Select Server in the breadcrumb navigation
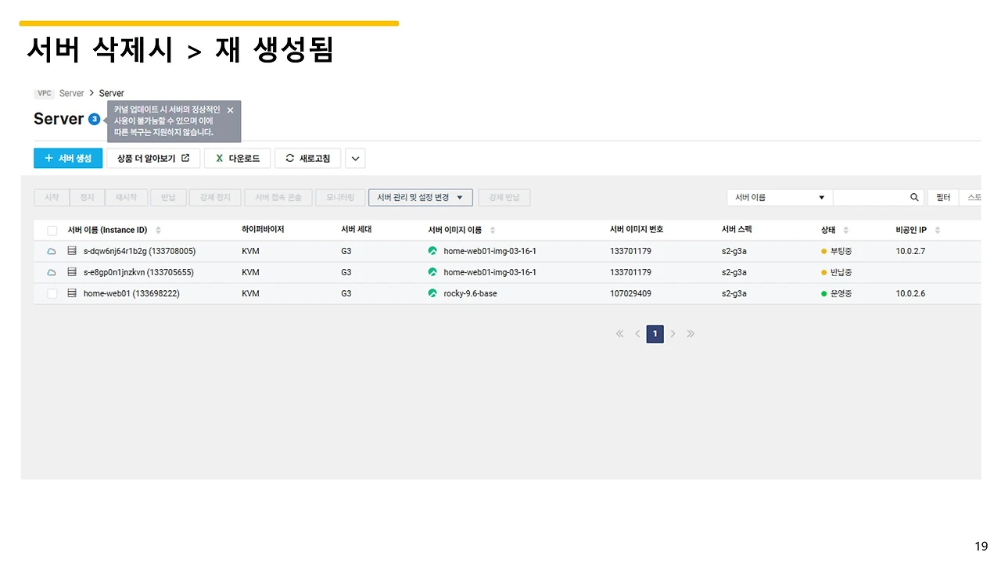Image resolution: width=1001 pixels, height=563 pixels. coord(71,92)
